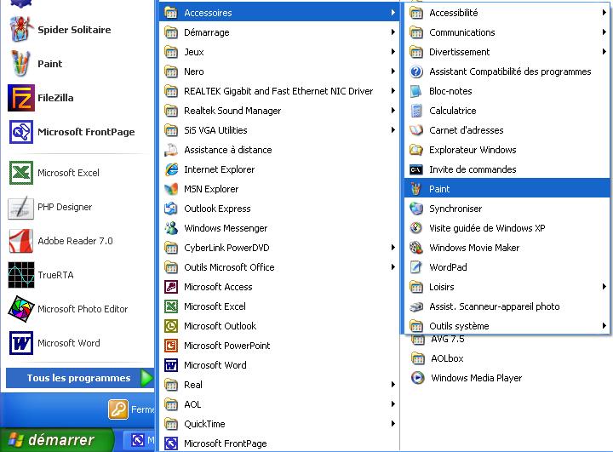Viewport: 613px width, 452px height.
Task: Open Windows Messenger icon
Action: coord(171,228)
